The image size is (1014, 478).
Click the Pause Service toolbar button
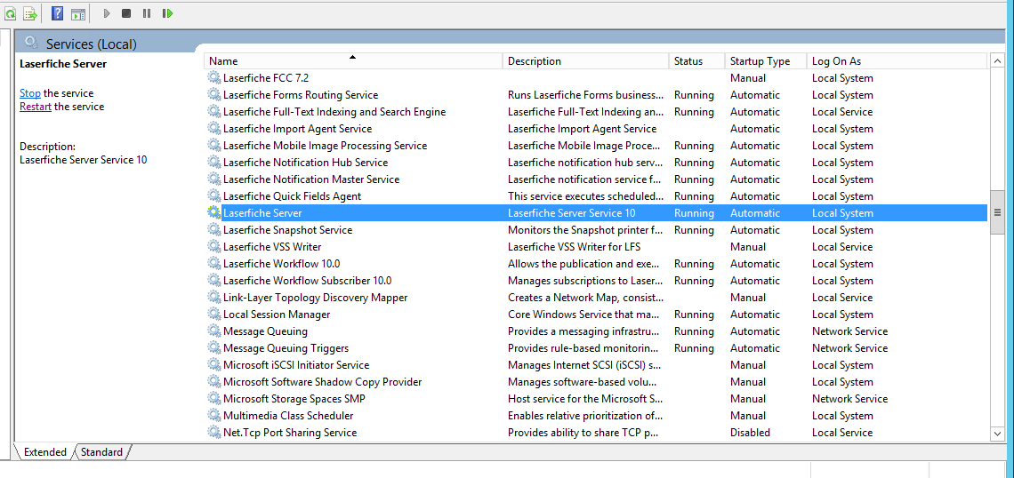pos(147,13)
